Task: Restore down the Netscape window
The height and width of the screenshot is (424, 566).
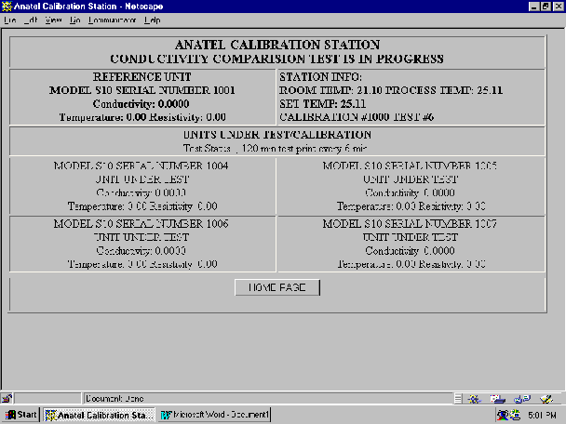Action: tap(546, 7)
